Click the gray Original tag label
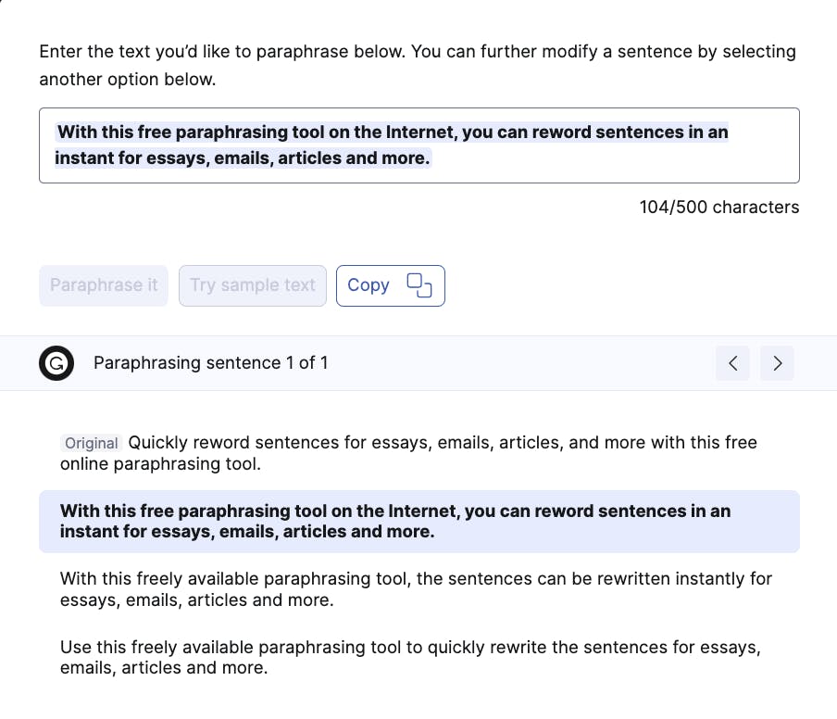The height and width of the screenshot is (719, 837). click(x=91, y=444)
